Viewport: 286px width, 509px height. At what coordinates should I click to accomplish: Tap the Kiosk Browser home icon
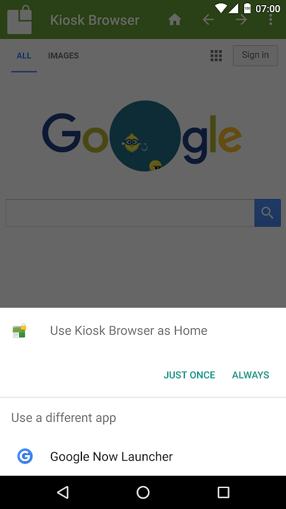point(174,20)
